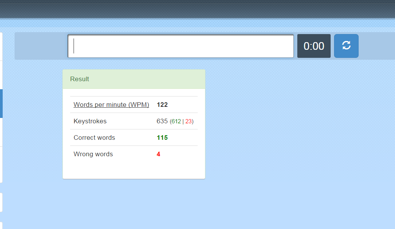
Task: Click the dark top navigation bar
Action: [x=197, y=10]
